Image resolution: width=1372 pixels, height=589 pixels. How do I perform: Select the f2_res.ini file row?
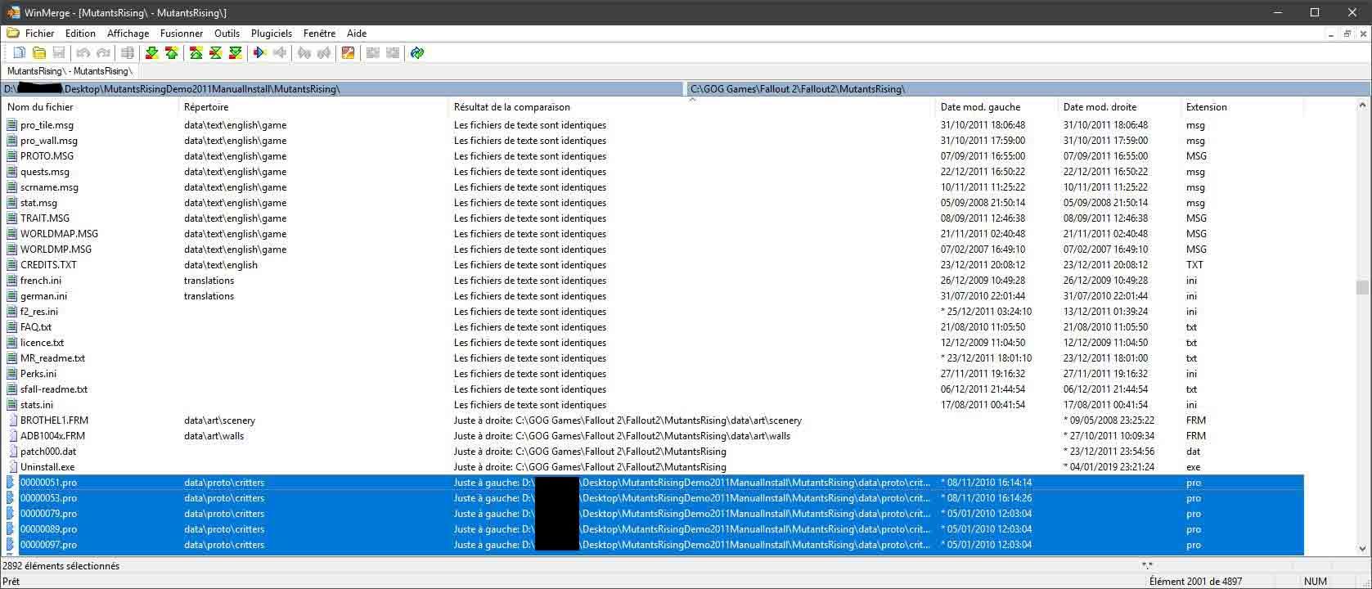654,312
